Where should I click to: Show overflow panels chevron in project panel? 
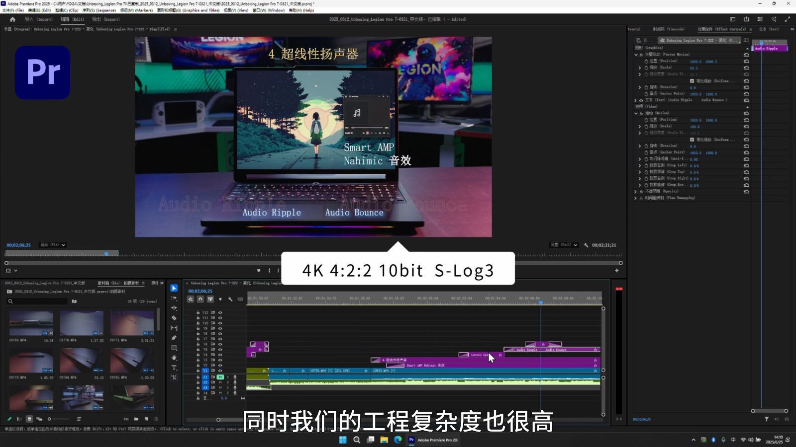pyautogui.click(x=162, y=283)
